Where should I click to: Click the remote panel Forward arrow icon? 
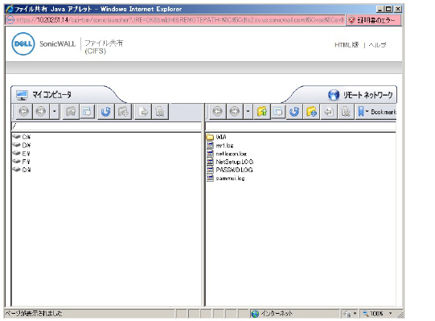click(235, 112)
